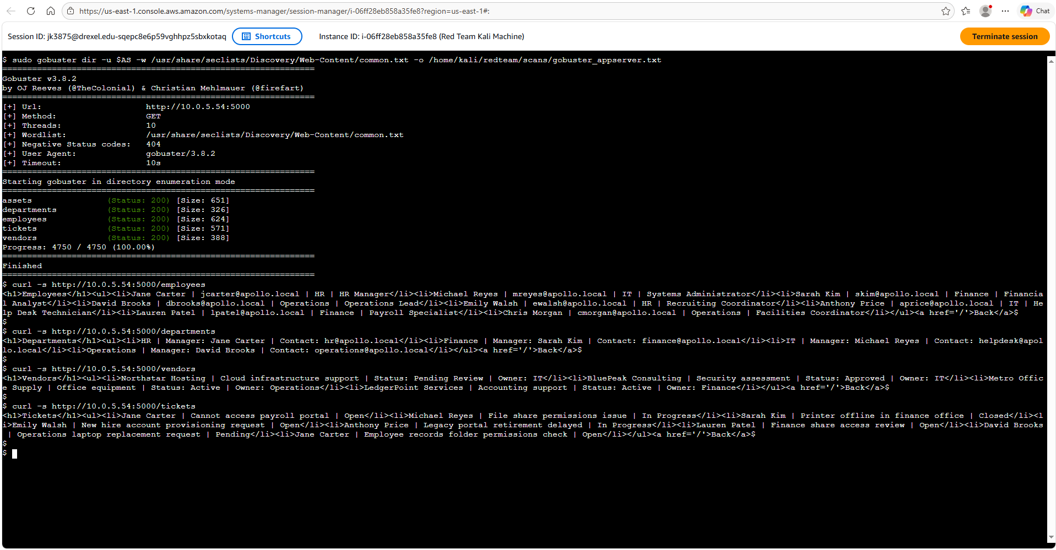
Task: Click the Size: 651 value
Action: pyautogui.click(x=203, y=200)
